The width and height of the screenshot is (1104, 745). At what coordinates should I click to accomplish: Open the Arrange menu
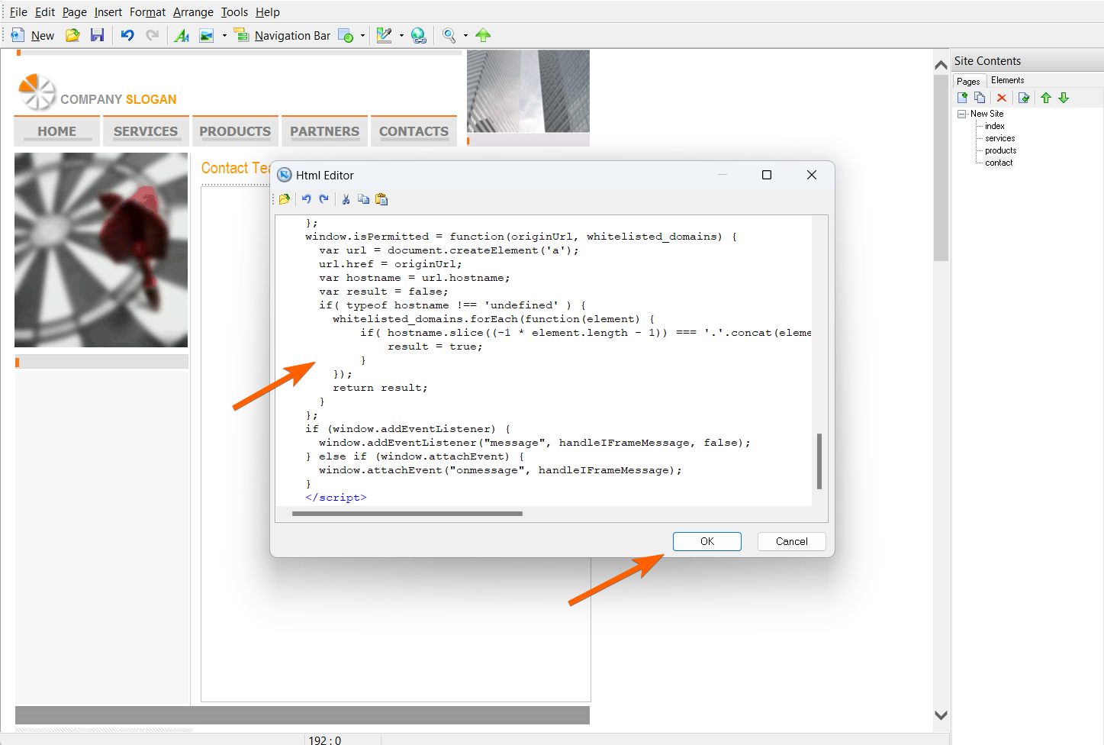[x=193, y=12]
